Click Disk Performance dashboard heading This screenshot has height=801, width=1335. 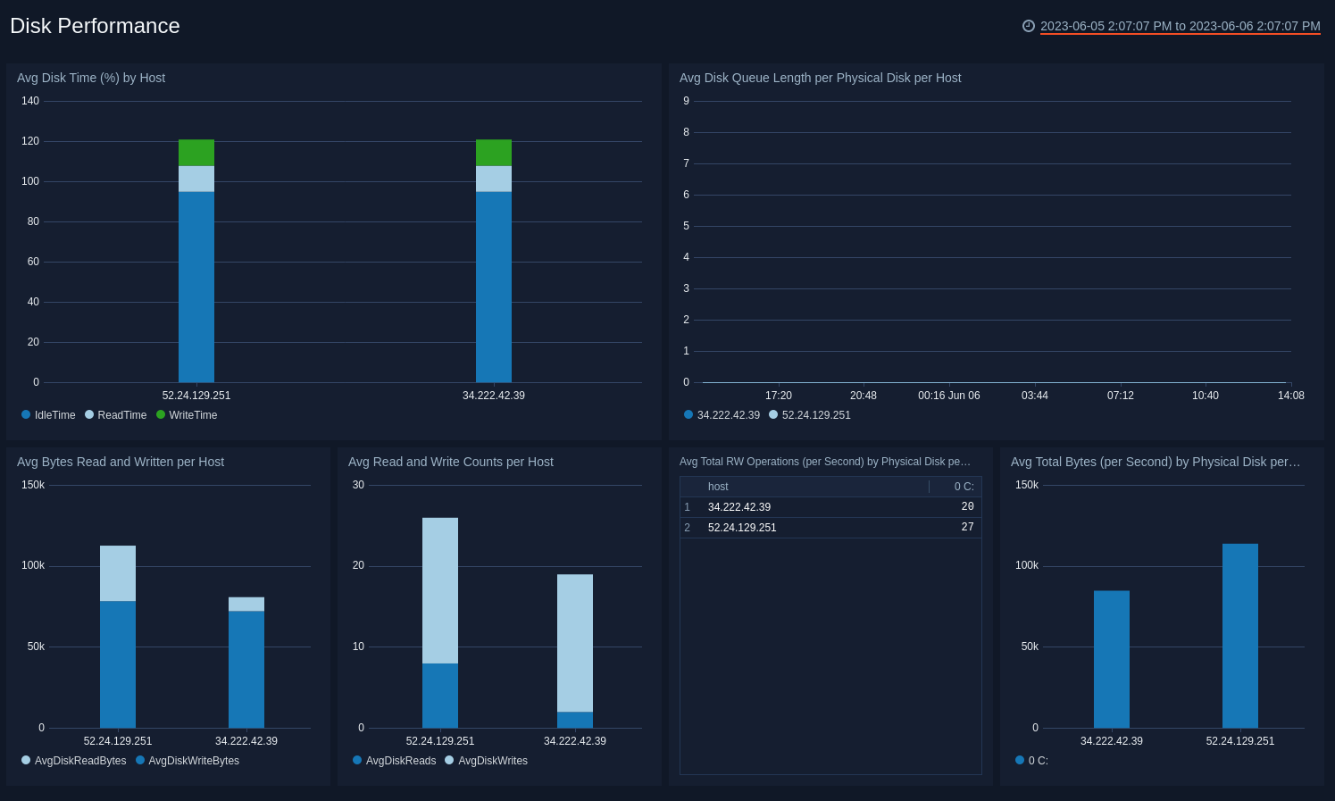(95, 26)
